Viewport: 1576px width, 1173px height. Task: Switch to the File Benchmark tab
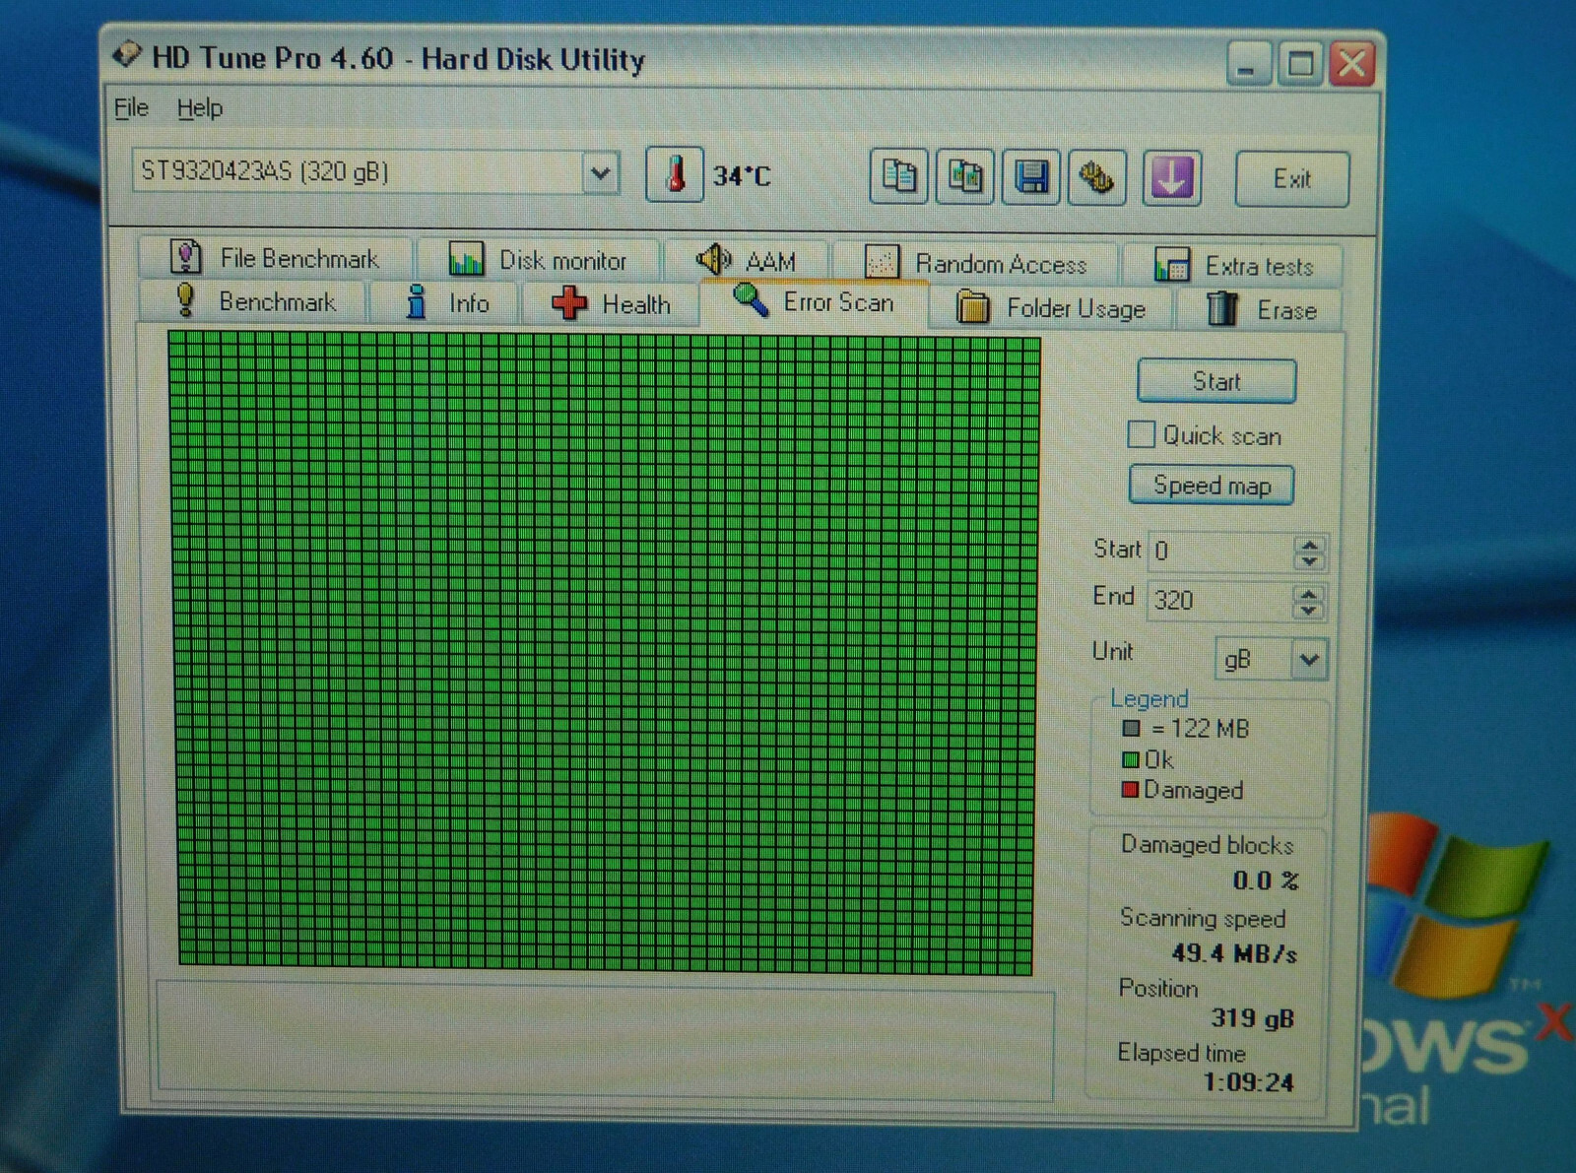pyautogui.click(x=276, y=258)
